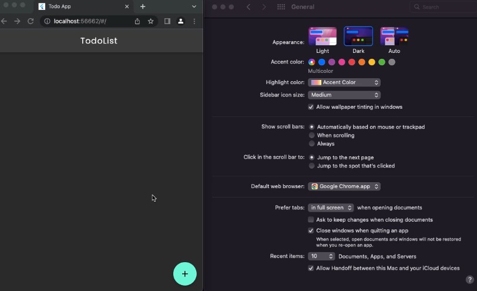
Task: Choose orange accent color
Action: 362,62
